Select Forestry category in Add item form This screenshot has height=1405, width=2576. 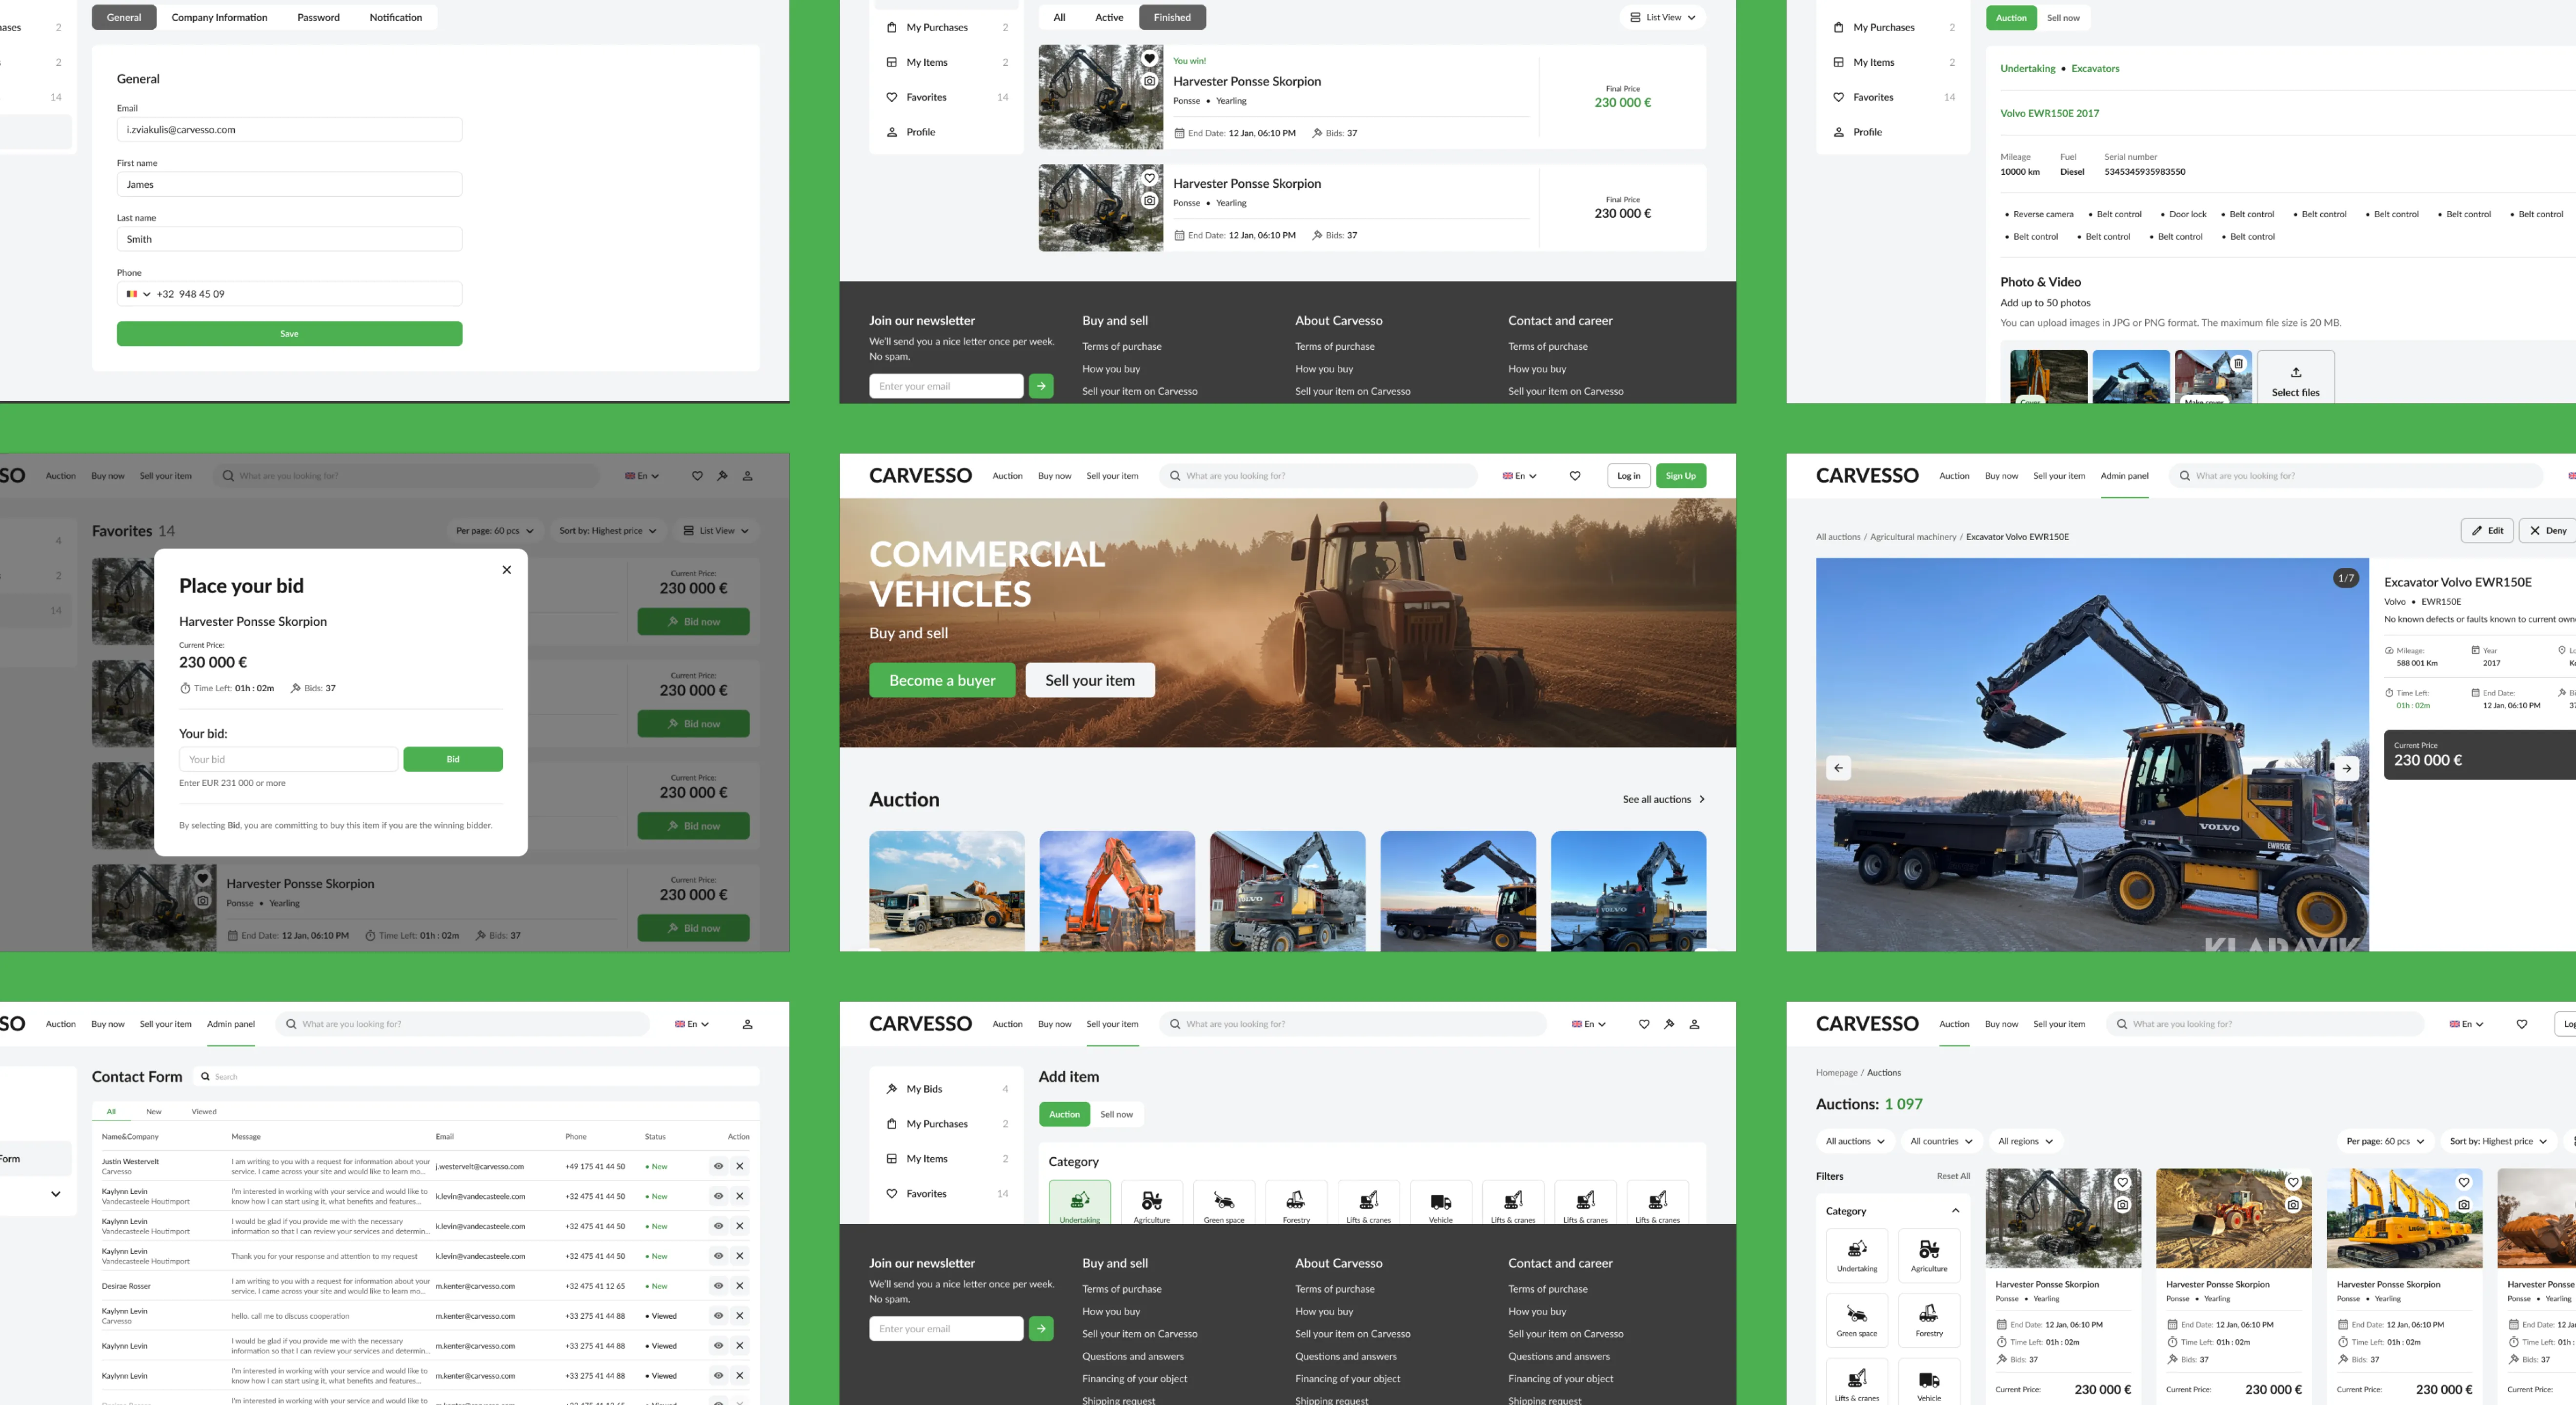coord(1296,1203)
